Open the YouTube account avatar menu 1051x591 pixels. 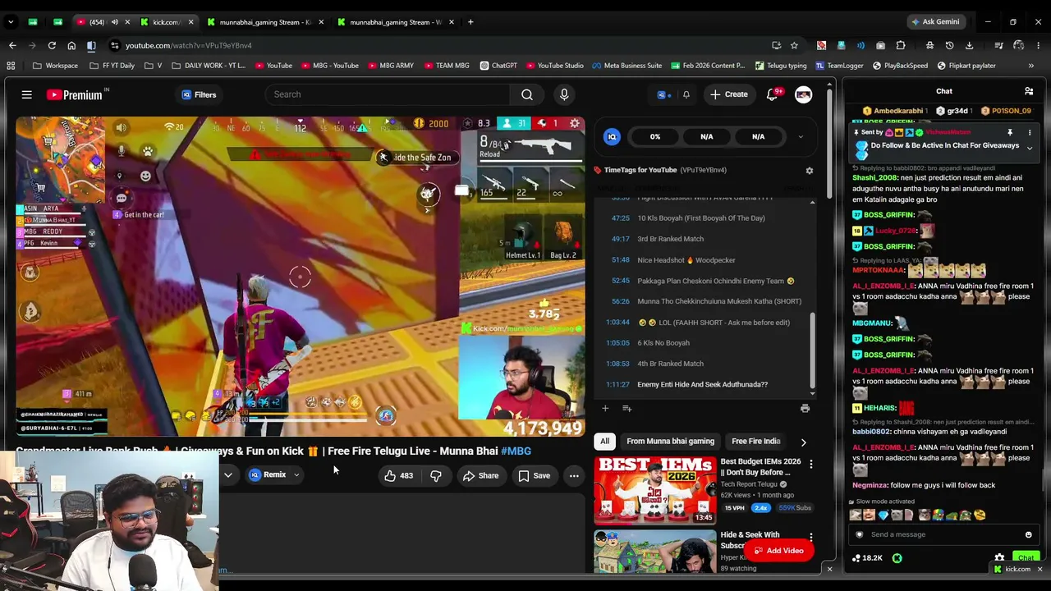803,94
